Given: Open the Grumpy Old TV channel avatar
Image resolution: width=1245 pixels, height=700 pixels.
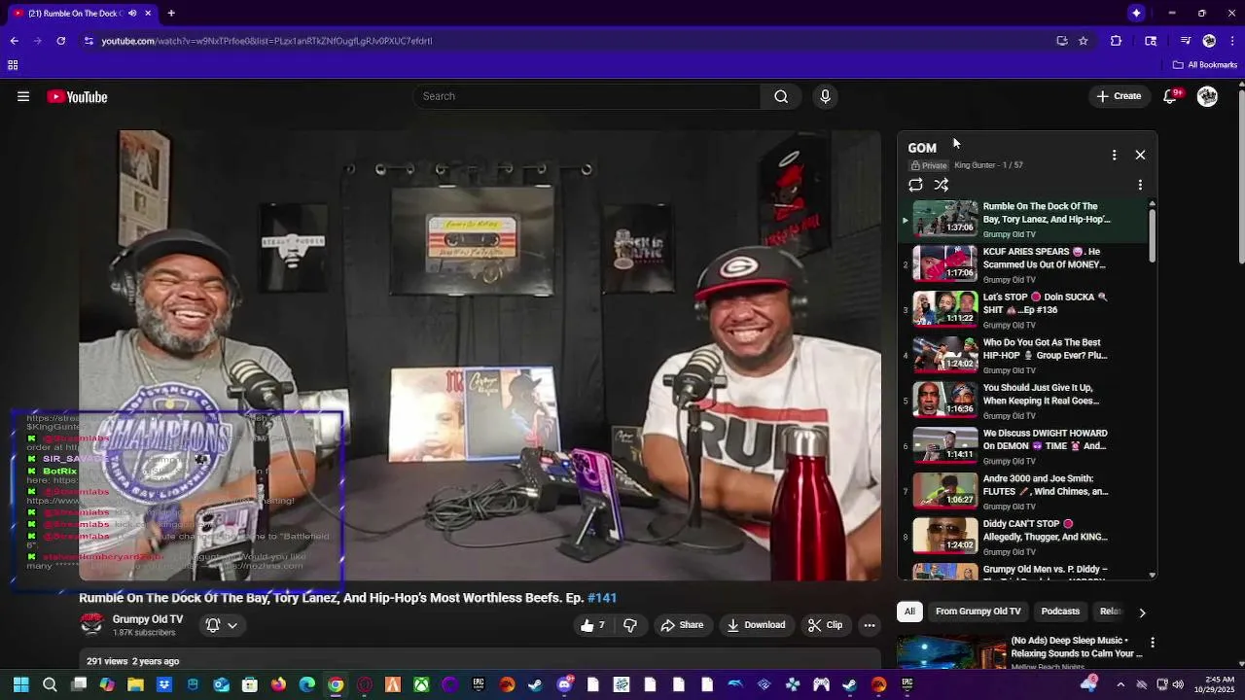Looking at the screenshot, I should (x=91, y=624).
